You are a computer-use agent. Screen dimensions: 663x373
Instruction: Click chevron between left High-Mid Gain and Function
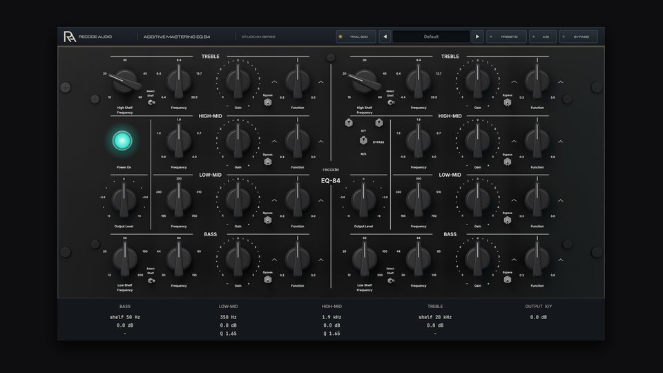click(274, 141)
